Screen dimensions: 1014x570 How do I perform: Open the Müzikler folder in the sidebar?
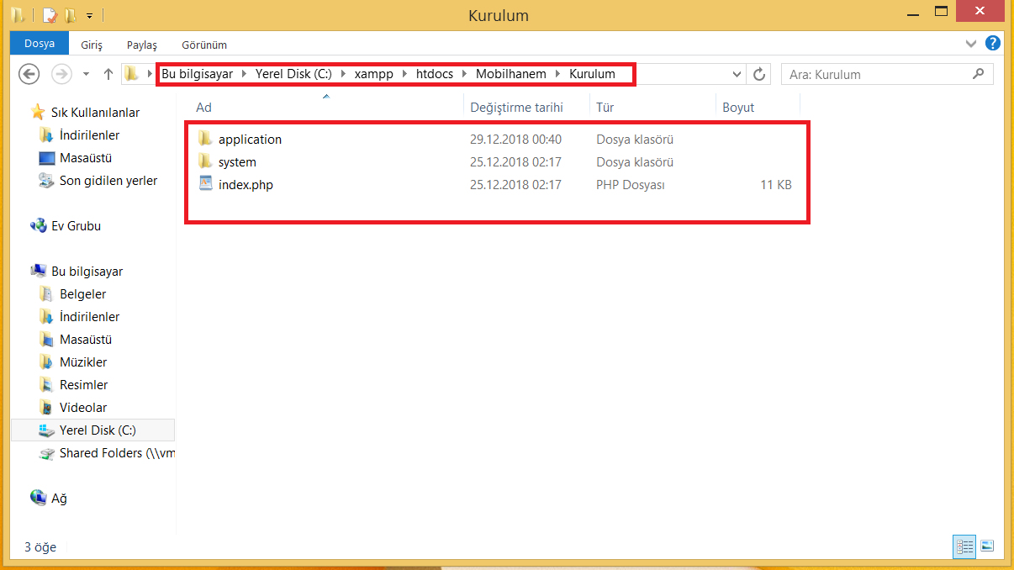83,362
